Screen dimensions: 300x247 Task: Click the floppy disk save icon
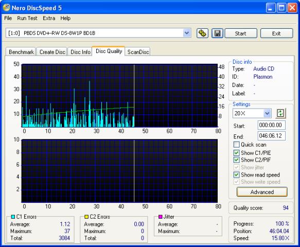coord(217,33)
